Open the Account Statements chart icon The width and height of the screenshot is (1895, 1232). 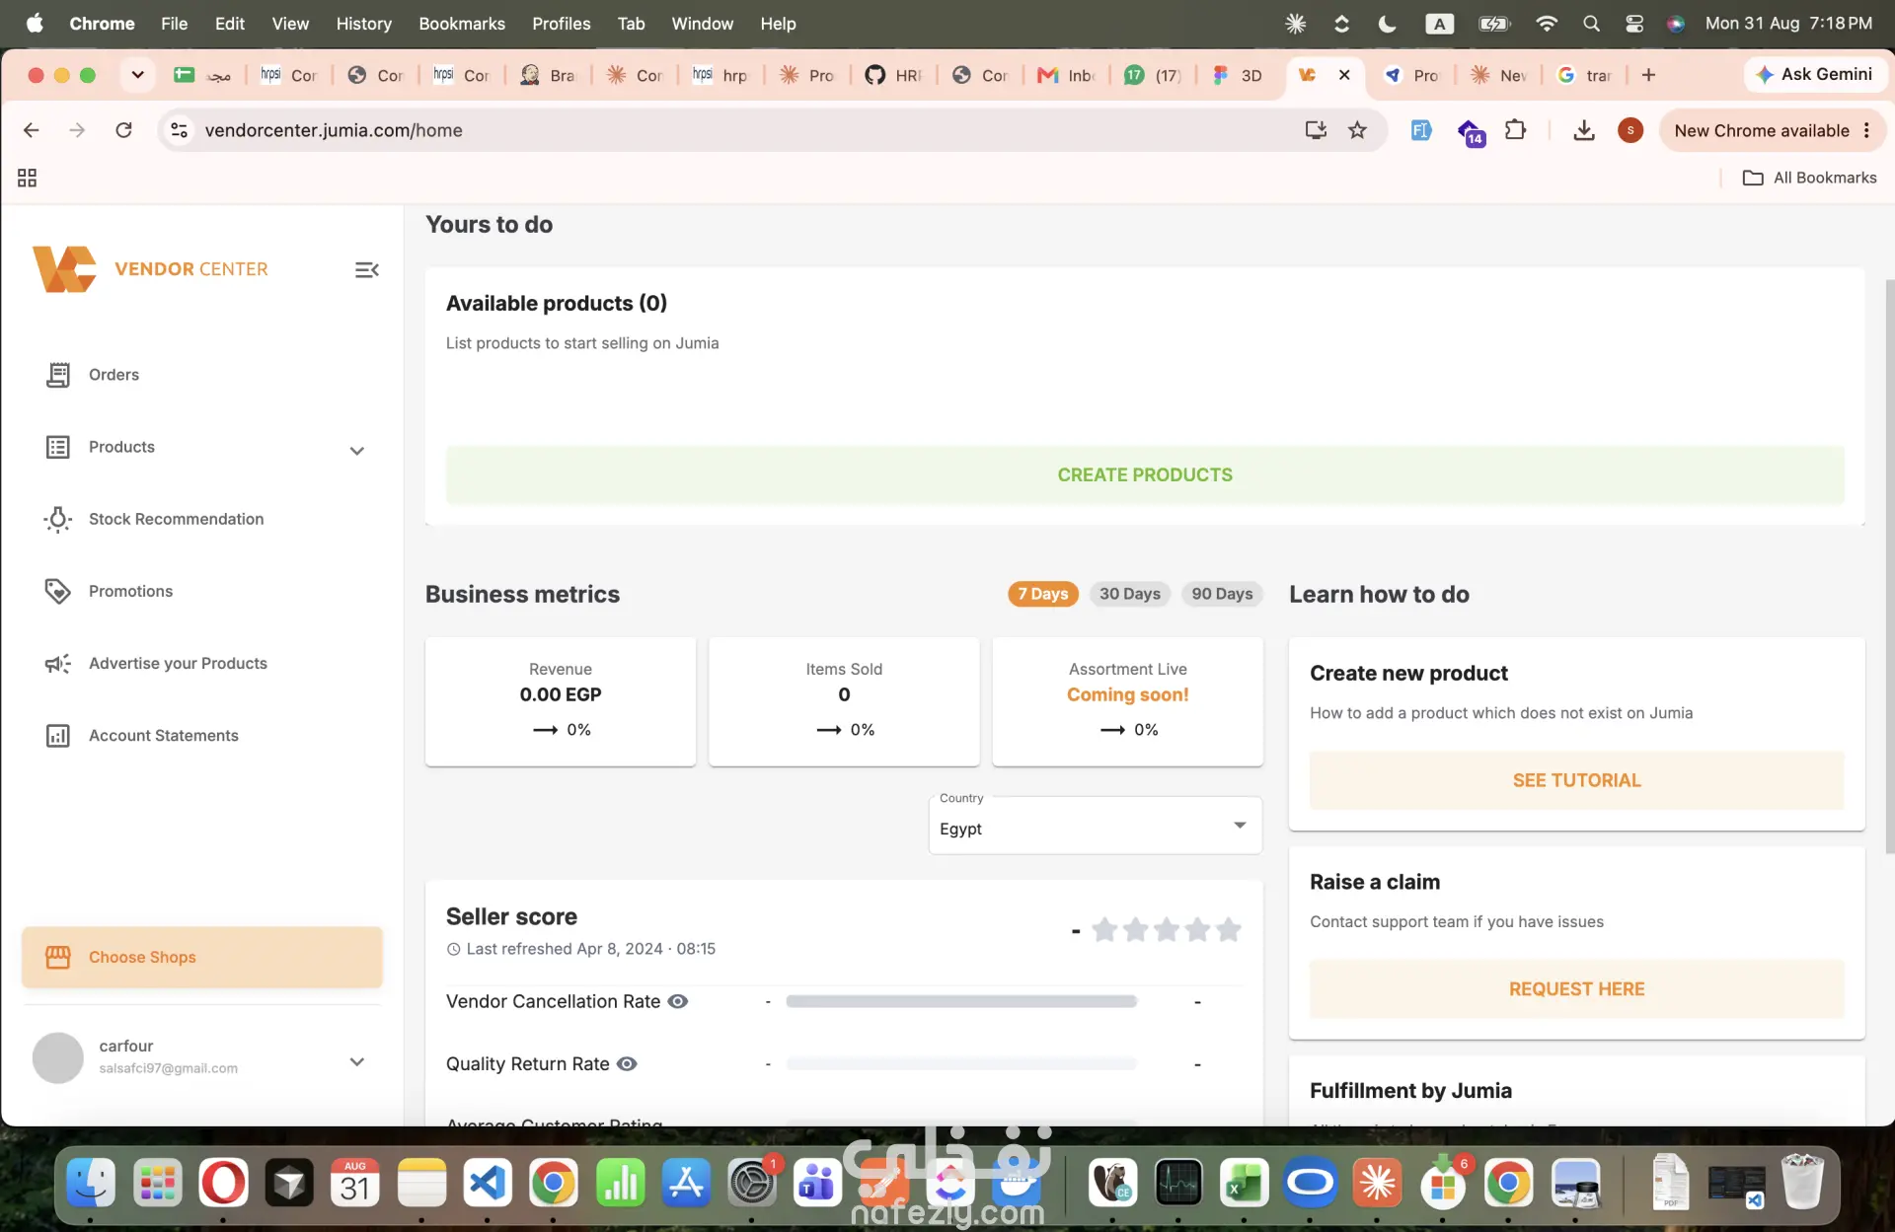(x=58, y=736)
